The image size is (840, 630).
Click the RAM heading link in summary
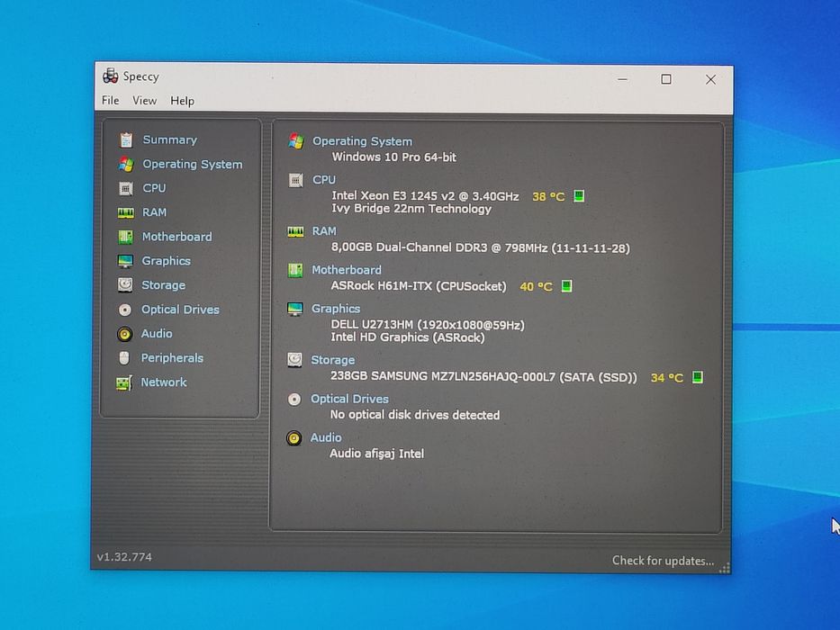point(324,231)
